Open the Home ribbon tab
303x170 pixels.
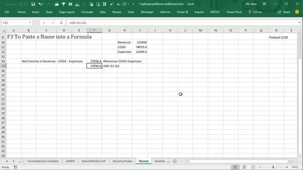click(21, 12)
